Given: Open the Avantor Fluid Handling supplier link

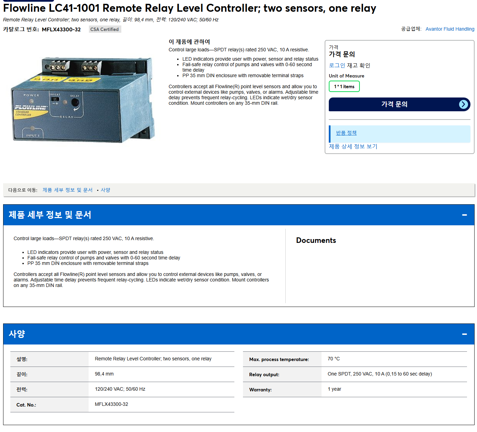Looking at the screenshot, I should 450,29.
